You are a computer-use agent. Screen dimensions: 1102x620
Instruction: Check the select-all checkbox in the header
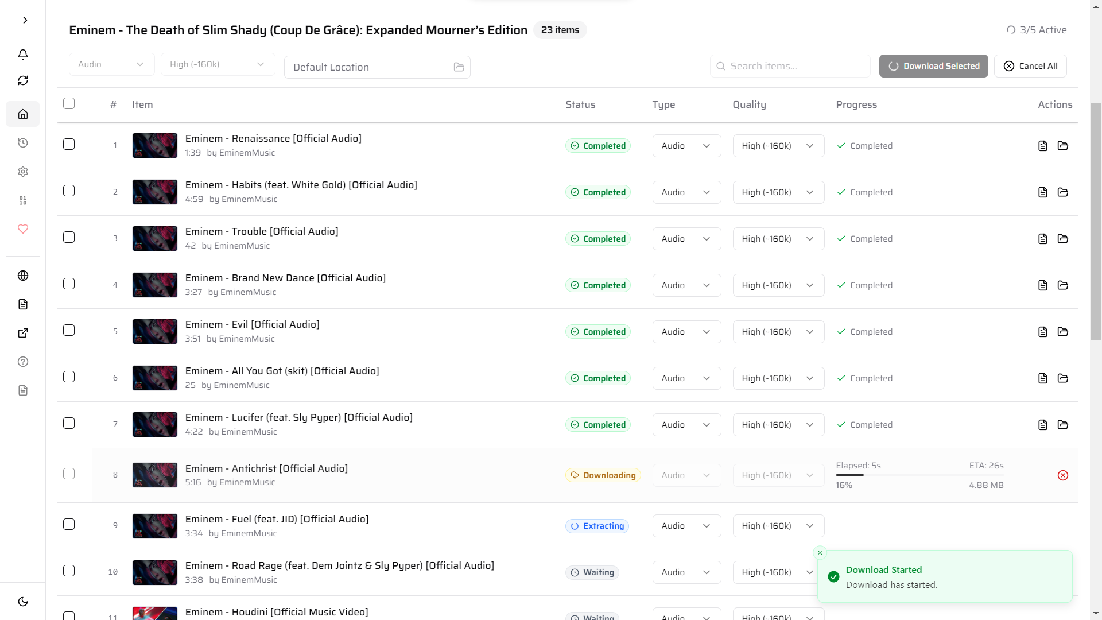coord(69,103)
